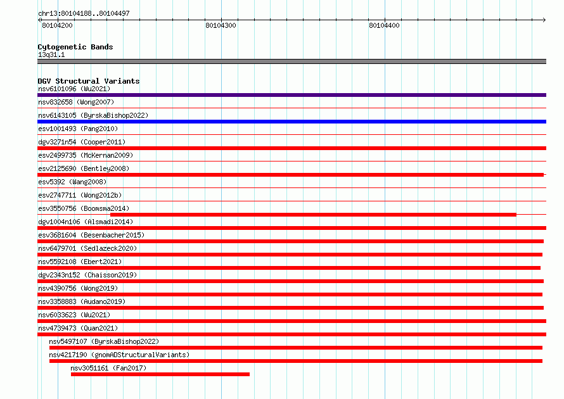564x399 pixels.
Task: Click the 80104300 ruler tick label
Action: (x=221, y=25)
